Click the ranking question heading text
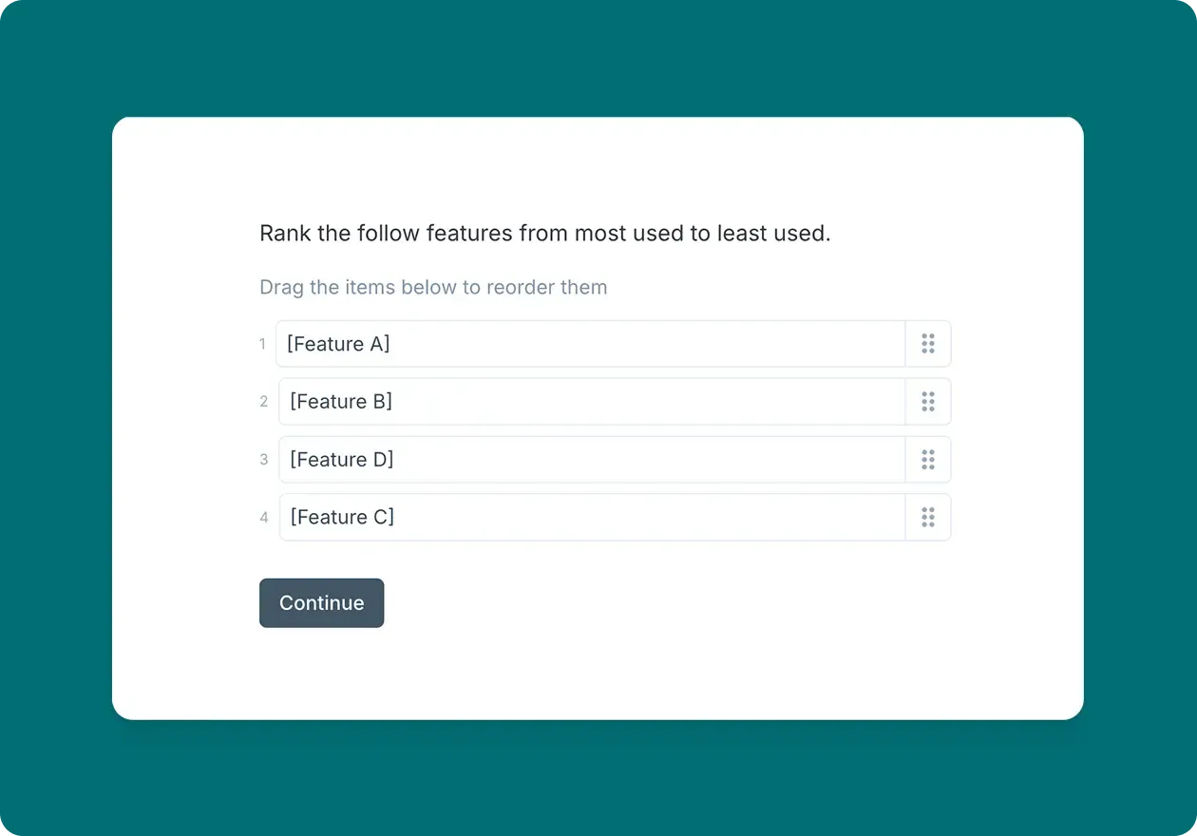Screen dimensions: 1197x836 (x=545, y=233)
